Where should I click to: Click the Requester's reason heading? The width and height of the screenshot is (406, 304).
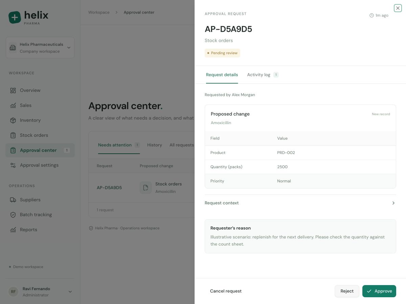tap(230, 228)
